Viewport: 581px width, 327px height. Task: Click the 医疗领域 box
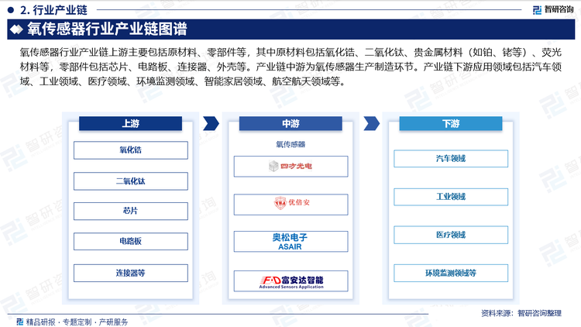(451, 235)
